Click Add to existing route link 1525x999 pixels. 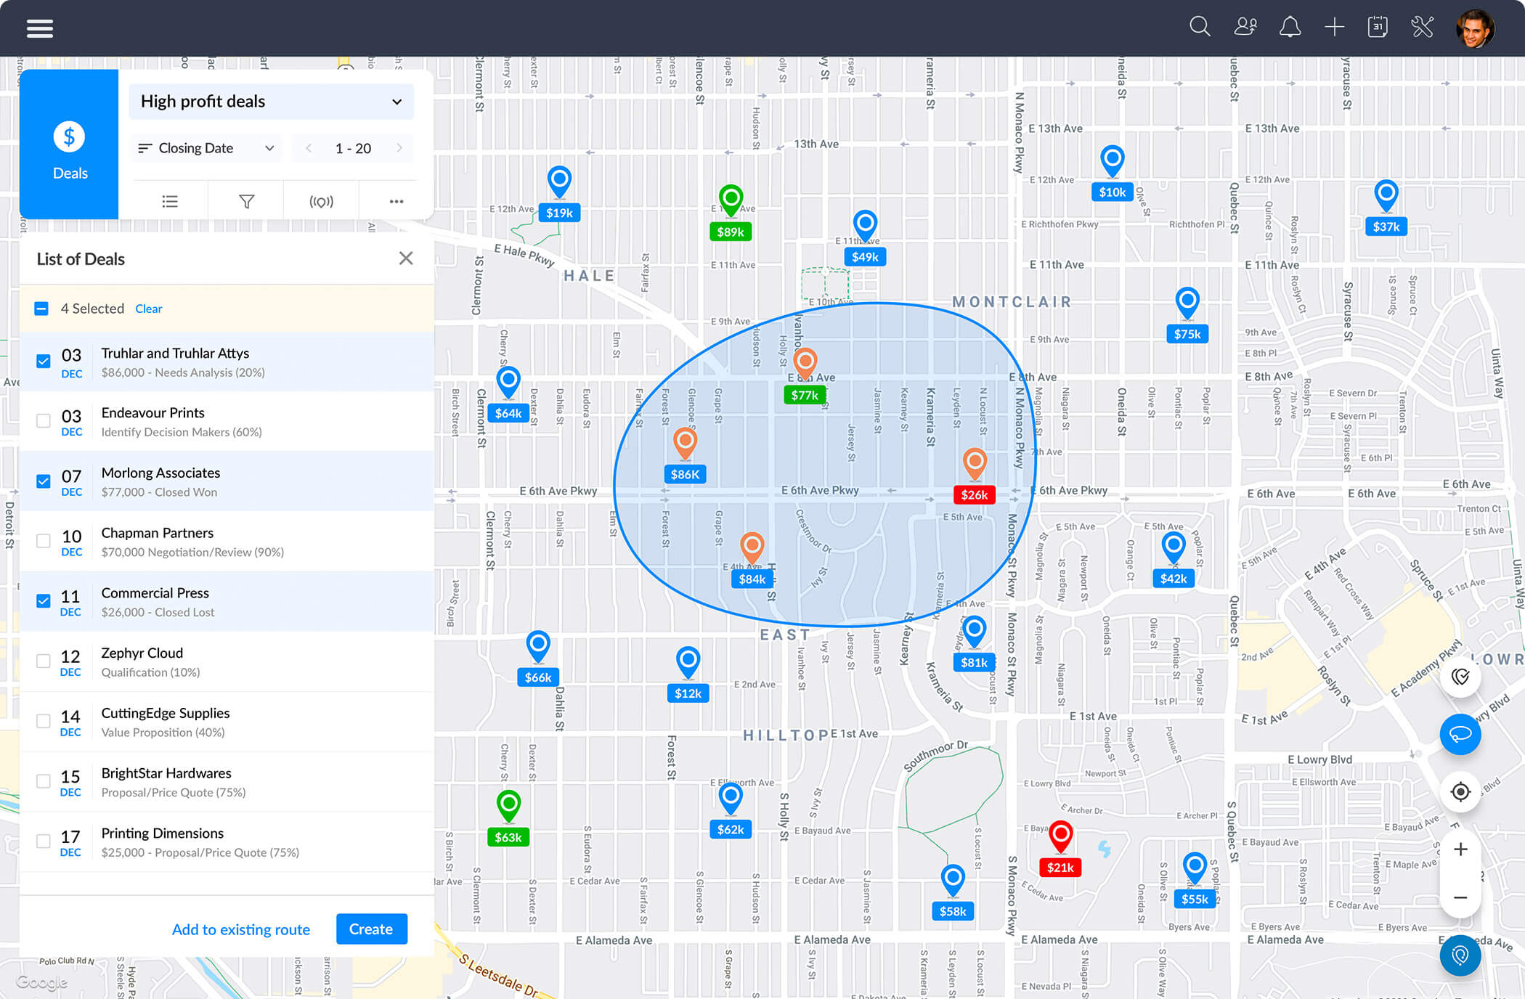pyautogui.click(x=240, y=929)
